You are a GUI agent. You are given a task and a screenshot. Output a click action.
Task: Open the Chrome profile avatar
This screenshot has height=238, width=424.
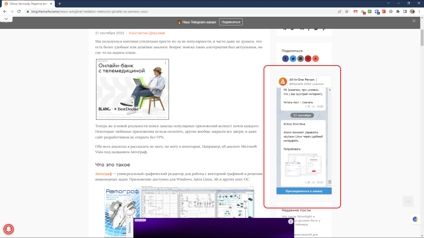coord(412,11)
